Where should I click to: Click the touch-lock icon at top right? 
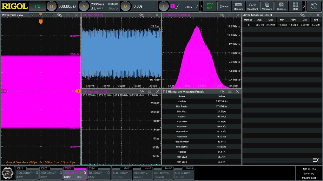[x=314, y=6]
